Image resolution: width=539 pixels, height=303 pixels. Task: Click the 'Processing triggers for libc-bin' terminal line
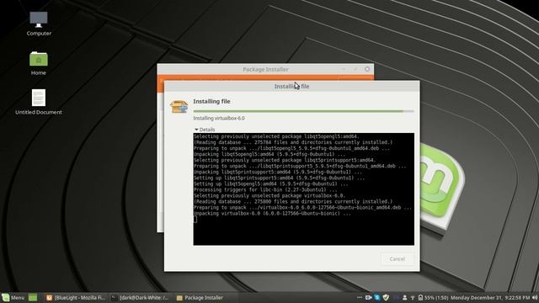coord(265,189)
